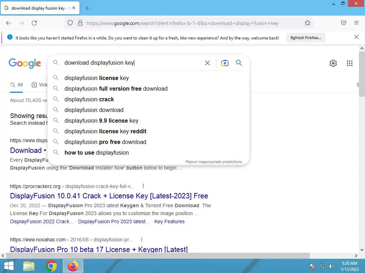Clear the Google search box text
The width and height of the screenshot is (365, 273).
207,63
